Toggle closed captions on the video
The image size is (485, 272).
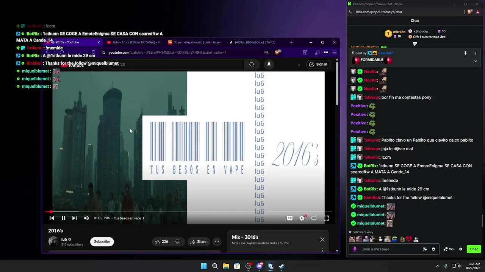pyautogui.click(x=289, y=218)
